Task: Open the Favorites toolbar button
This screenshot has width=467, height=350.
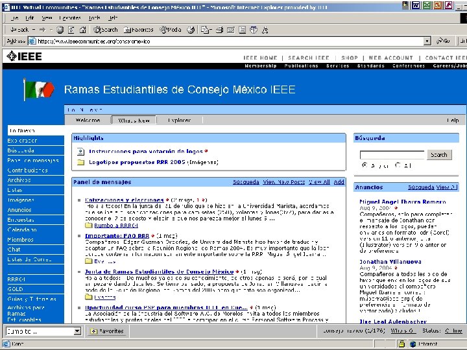Action: 138,30
